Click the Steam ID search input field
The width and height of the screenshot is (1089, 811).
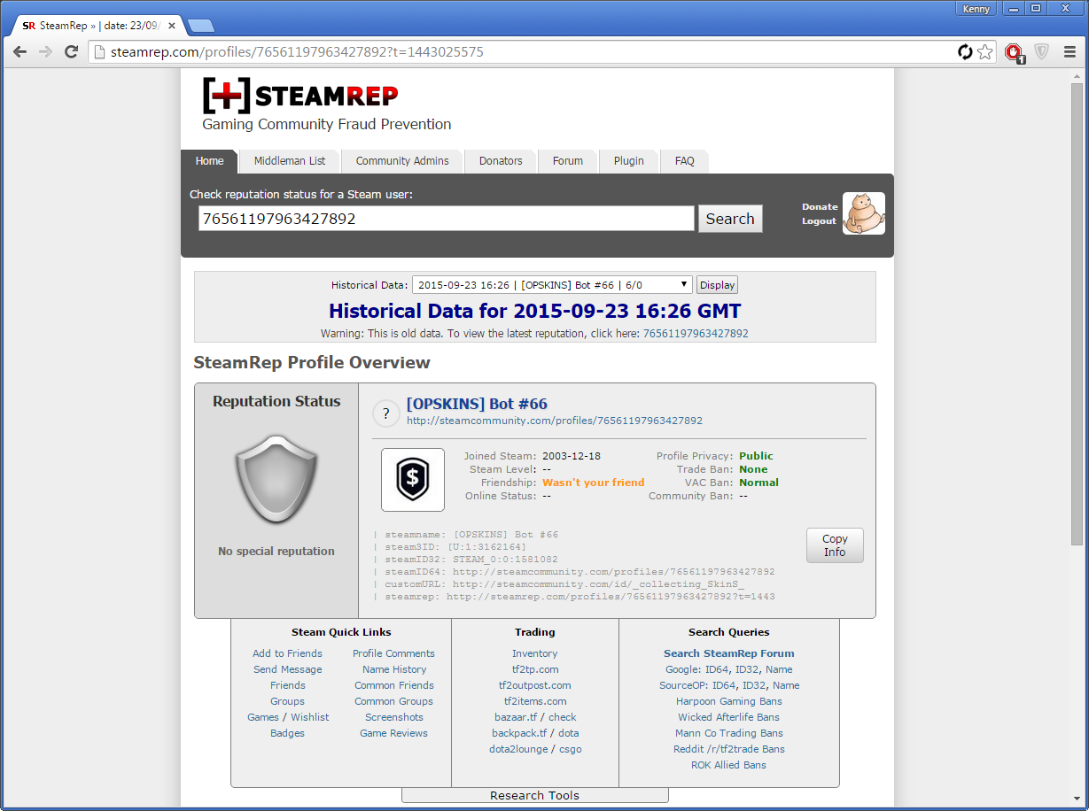point(446,219)
